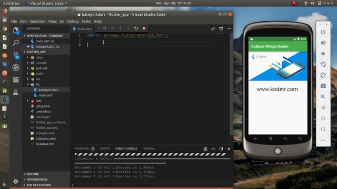This screenshot has height=189, width=337.
Task: Lower emulator volume
Action: (x=323, y=54)
